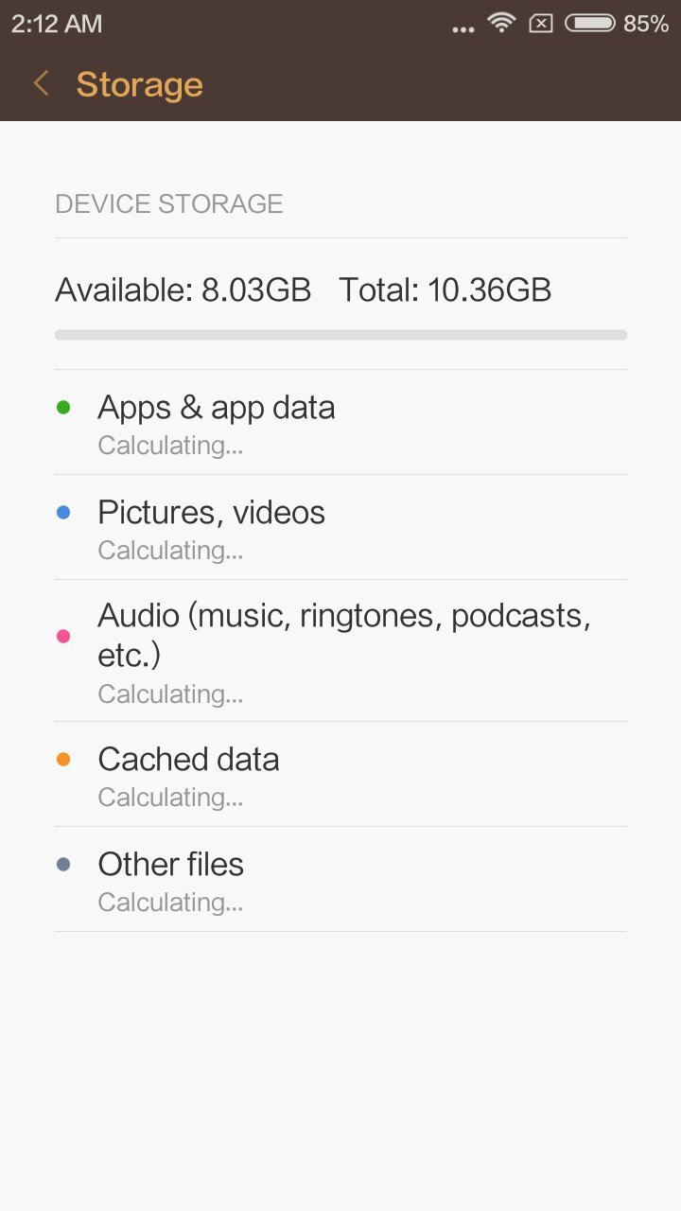This screenshot has height=1211, width=681.
Task: Open Apps & app data details
Action: click(340, 422)
